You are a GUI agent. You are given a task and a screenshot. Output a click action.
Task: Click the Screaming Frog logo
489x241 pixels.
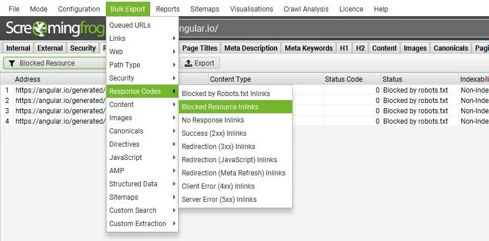(54, 29)
